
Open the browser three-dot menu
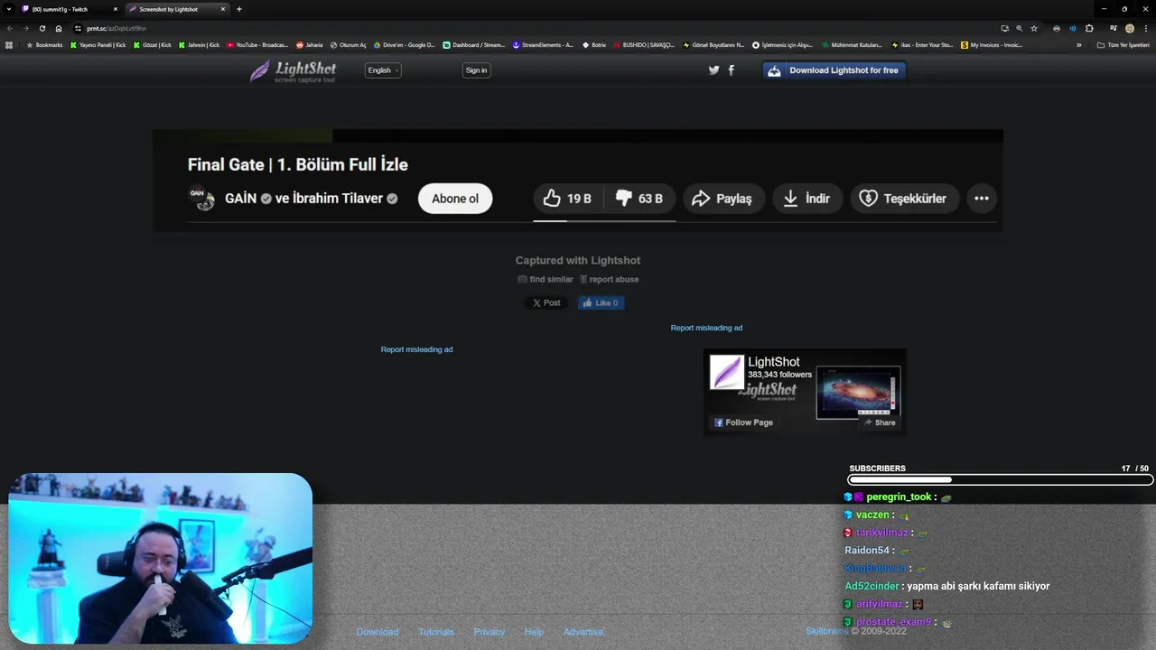click(1145, 28)
